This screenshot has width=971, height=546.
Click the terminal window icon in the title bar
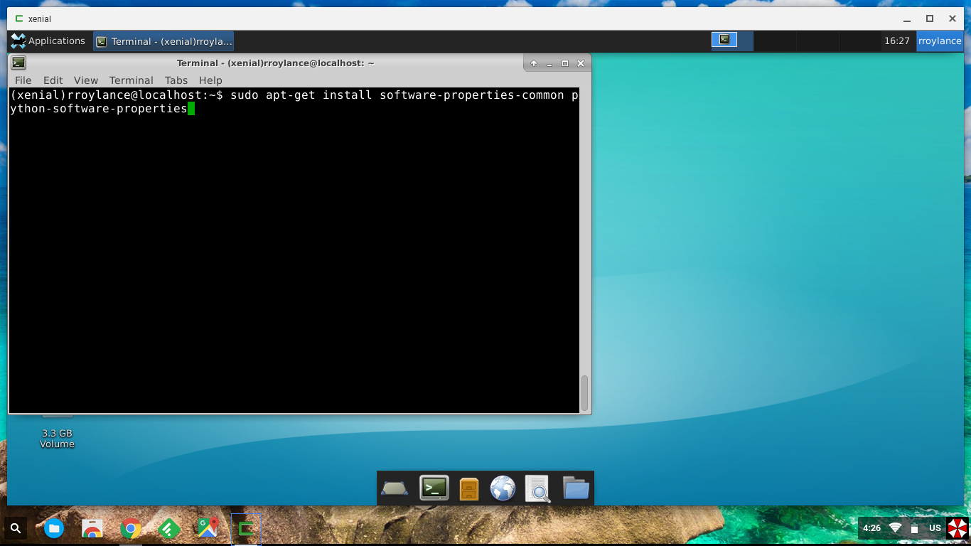(x=18, y=63)
